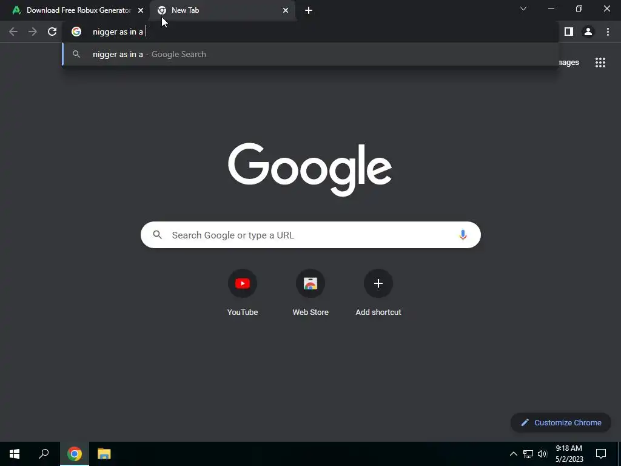The width and height of the screenshot is (621, 466).
Task: Click the Google logo
Action: tap(310, 170)
